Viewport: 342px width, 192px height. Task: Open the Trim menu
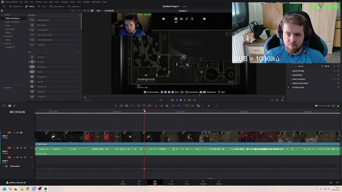pyautogui.click(x=31, y=2)
